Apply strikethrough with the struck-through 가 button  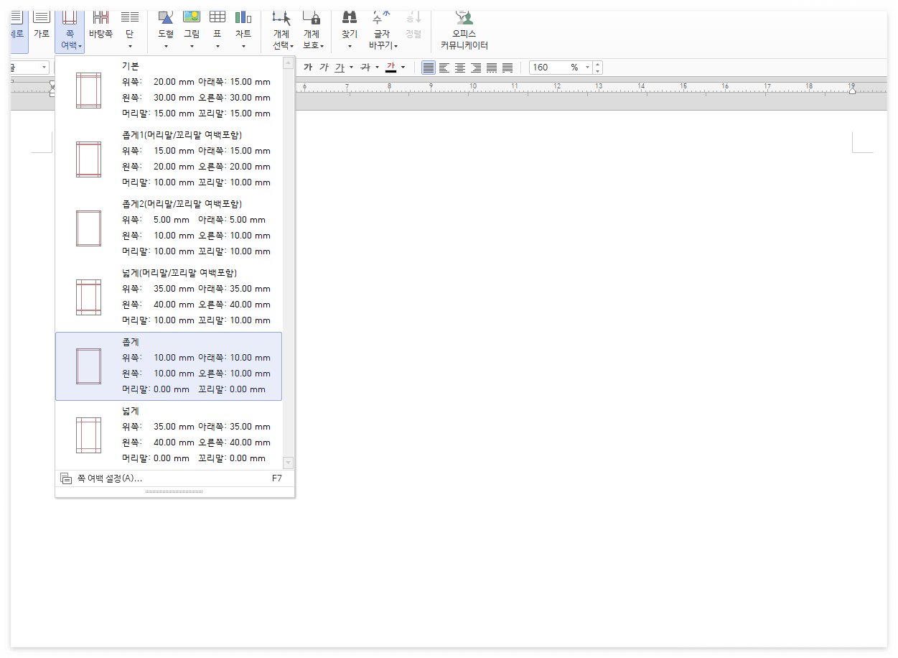(365, 68)
